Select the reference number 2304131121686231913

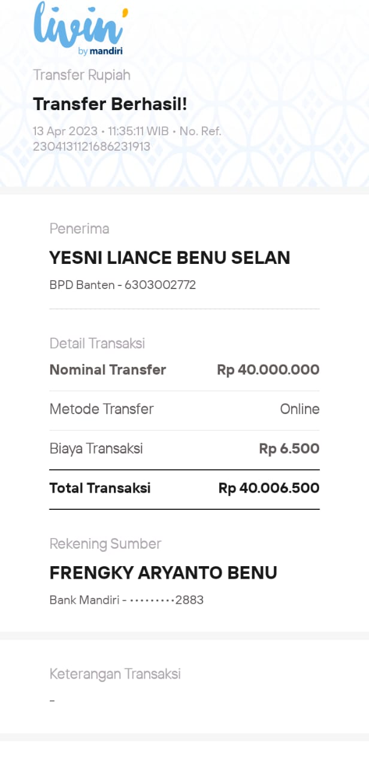[x=91, y=146]
